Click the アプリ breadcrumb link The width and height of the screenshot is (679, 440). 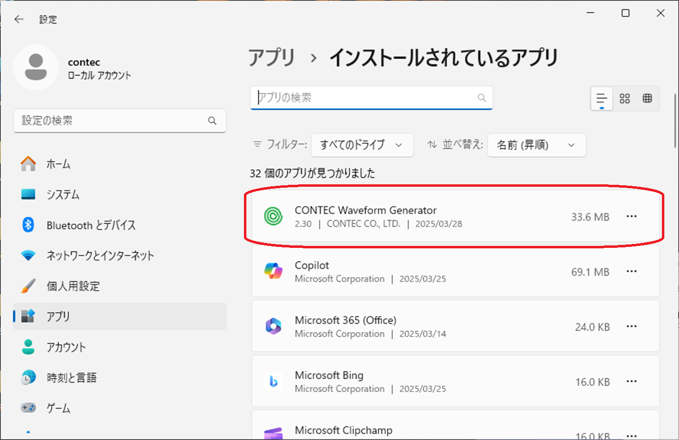[272, 58]
